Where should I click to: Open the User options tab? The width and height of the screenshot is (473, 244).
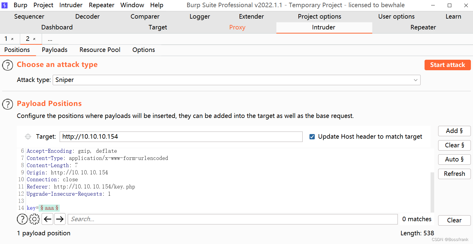tap(396, 17)
